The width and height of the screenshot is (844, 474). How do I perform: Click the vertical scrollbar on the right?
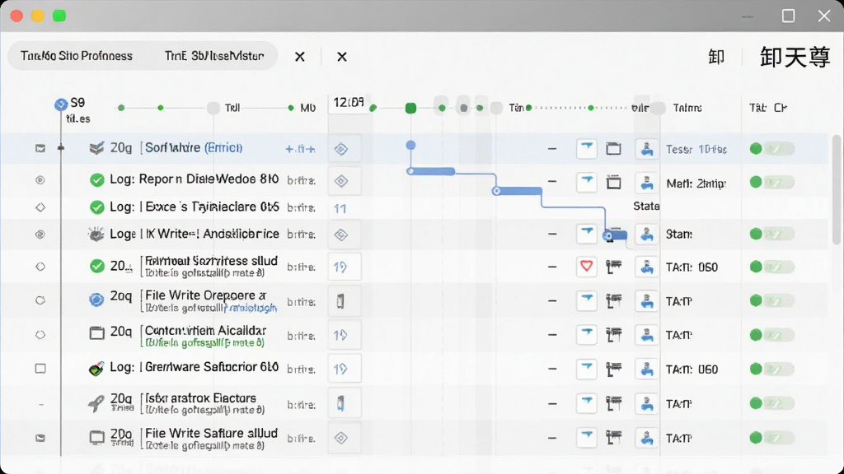pyautogui.click(x=836, y=189)
